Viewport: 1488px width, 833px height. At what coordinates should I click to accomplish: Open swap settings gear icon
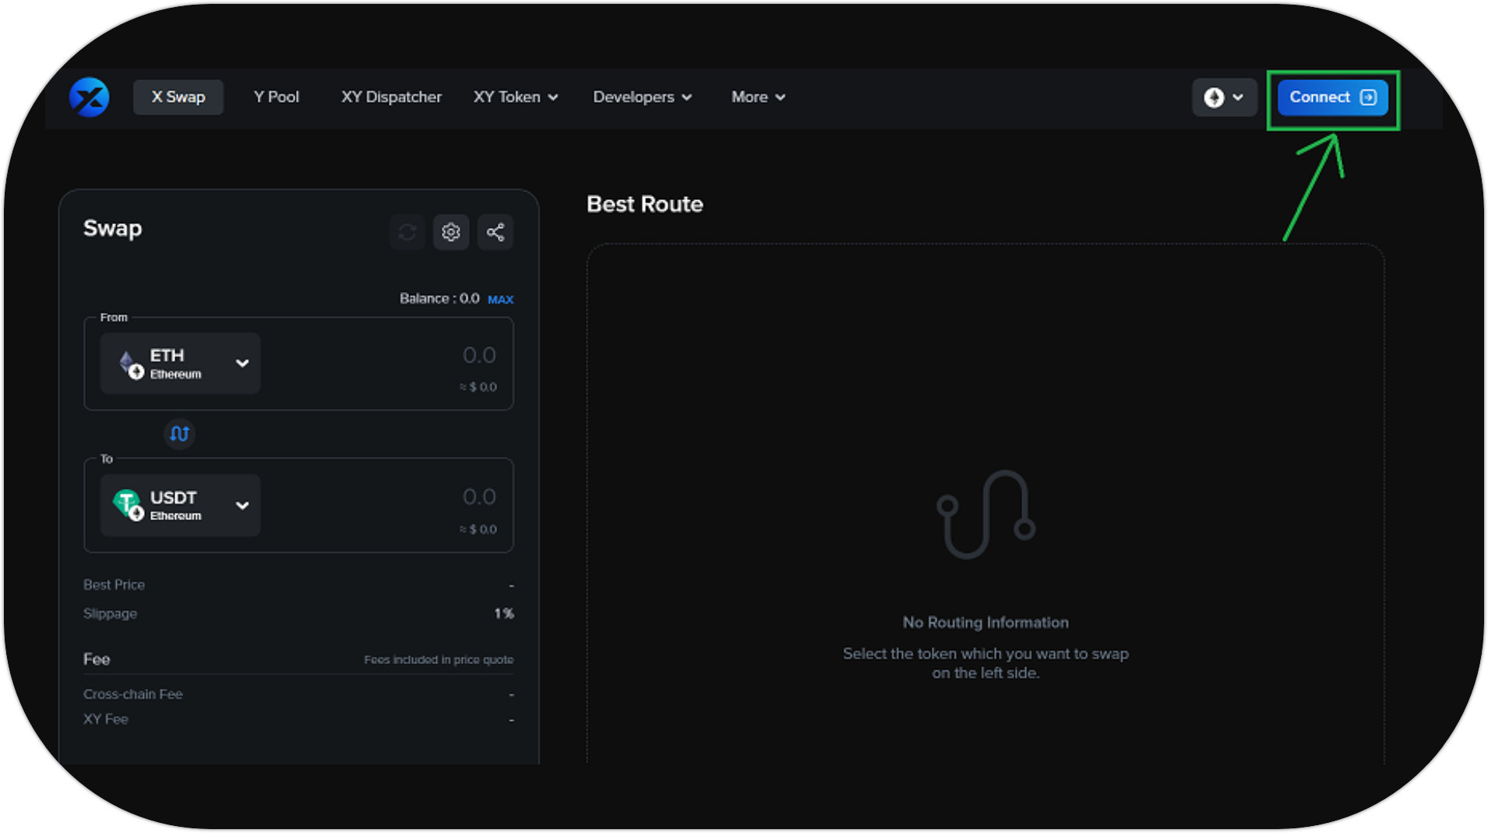450,232
